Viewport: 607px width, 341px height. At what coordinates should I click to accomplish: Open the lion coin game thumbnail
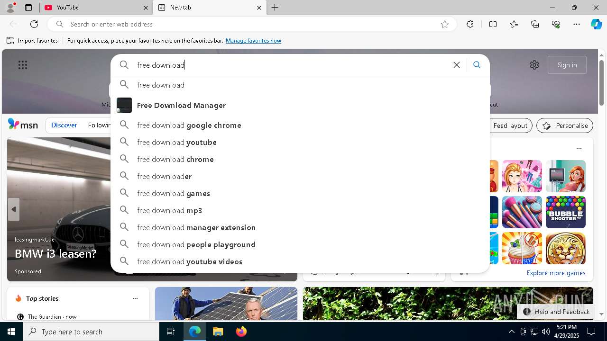coord(566,248)
